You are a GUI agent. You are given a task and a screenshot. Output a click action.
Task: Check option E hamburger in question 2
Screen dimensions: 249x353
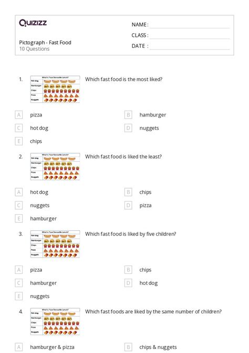click(x=19, y=219)
